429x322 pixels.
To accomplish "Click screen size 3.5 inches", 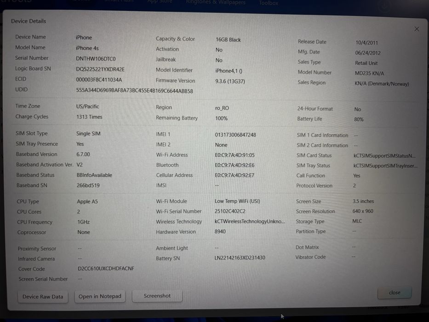I will pyautogui.click(x=363, y=201).
